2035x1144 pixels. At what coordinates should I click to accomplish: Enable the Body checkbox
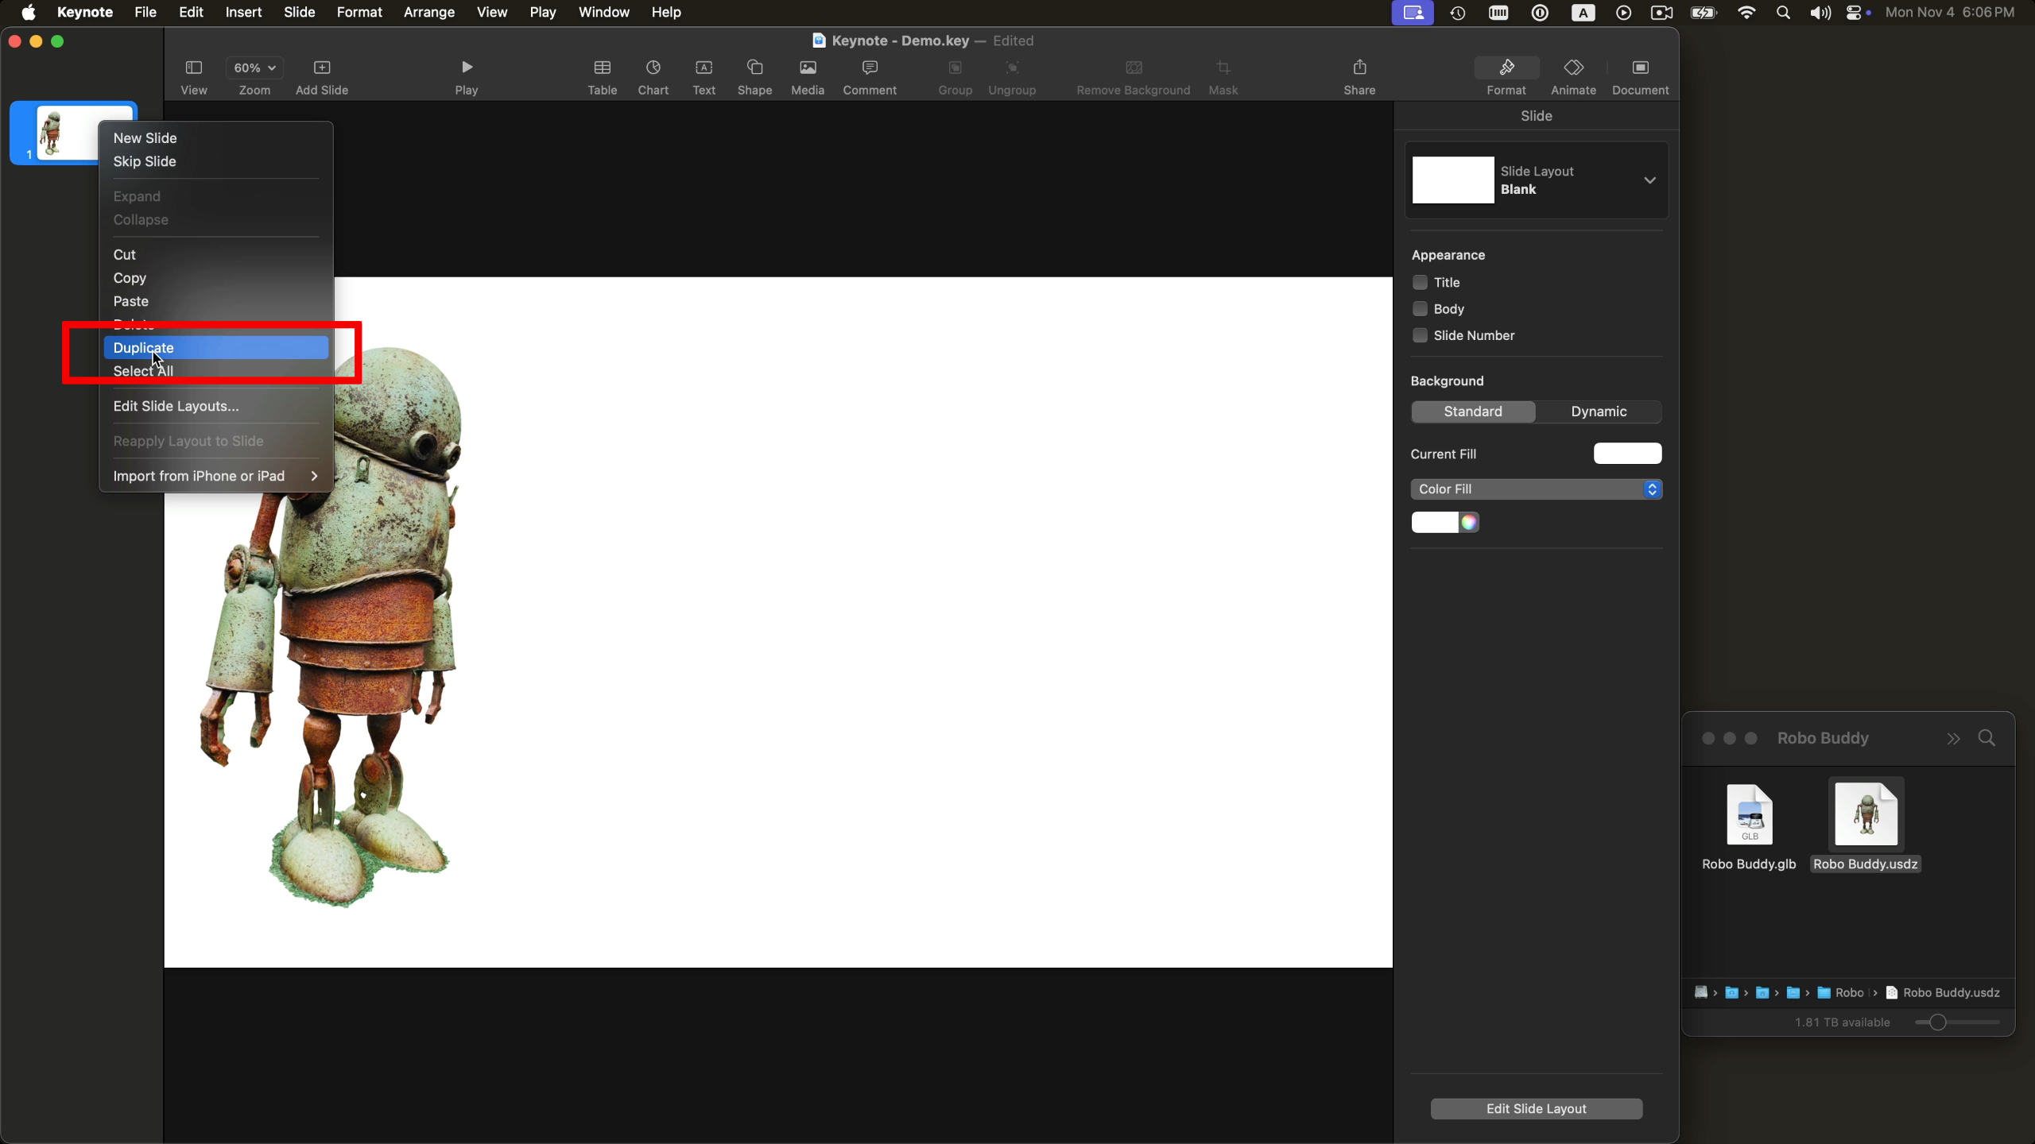click(1420, 309)
